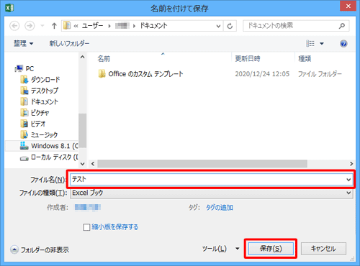Open help with the question mark icon
Viewport: 360px width, 266px height.
pyautogui.click(x=343, y=44)
